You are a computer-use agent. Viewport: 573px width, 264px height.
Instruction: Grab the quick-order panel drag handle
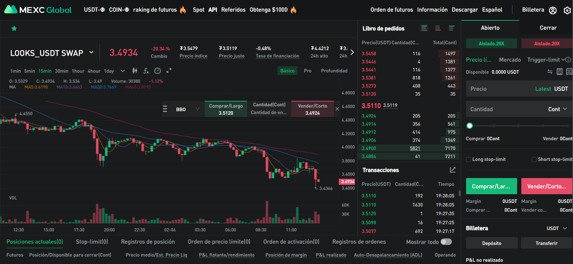click(x=165, y=109)
